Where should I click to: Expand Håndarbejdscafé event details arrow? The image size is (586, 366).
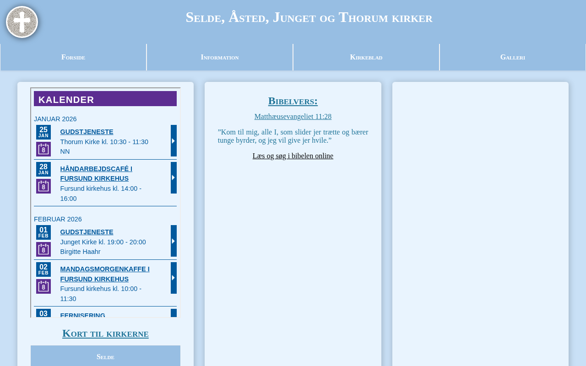[x=174, y=178]
